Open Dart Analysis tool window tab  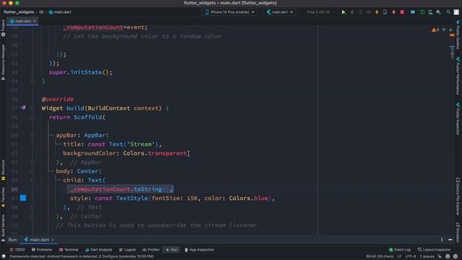pos(98,250)
